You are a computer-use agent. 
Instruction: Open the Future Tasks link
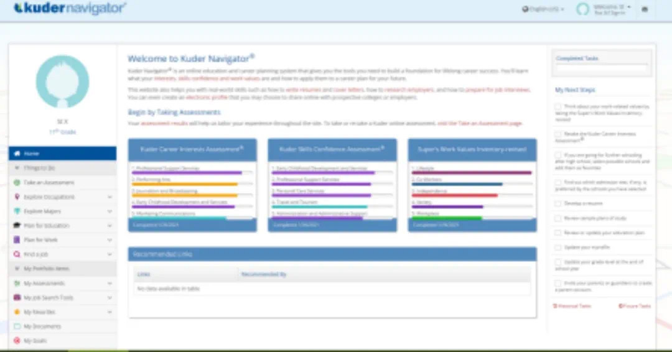[634, 306]
